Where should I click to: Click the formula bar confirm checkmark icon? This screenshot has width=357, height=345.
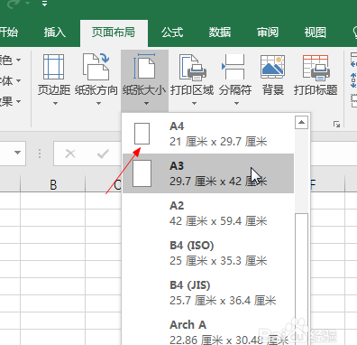[x=103, y=154]
